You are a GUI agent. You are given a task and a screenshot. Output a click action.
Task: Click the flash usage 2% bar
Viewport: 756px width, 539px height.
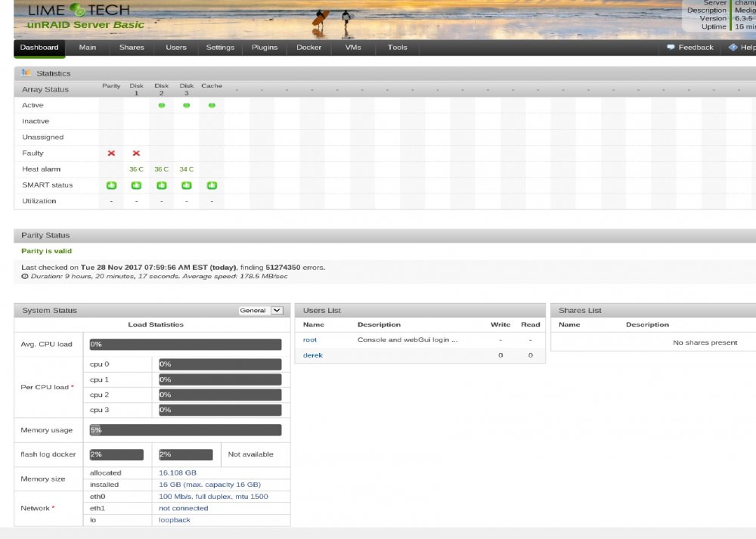point(116,454)
